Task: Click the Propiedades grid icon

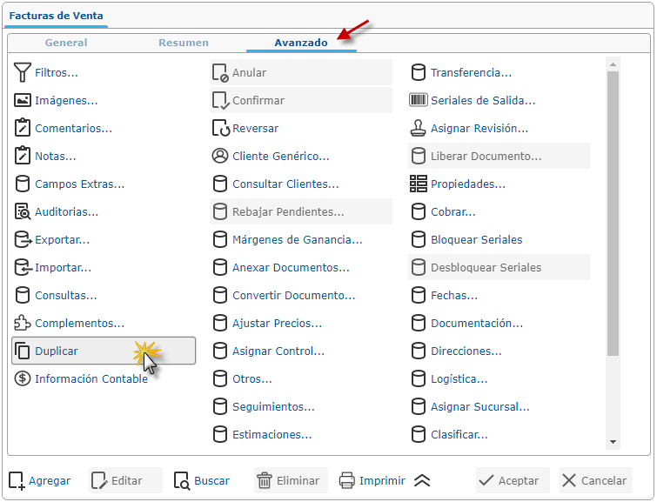Action: (x=419, y=184)
